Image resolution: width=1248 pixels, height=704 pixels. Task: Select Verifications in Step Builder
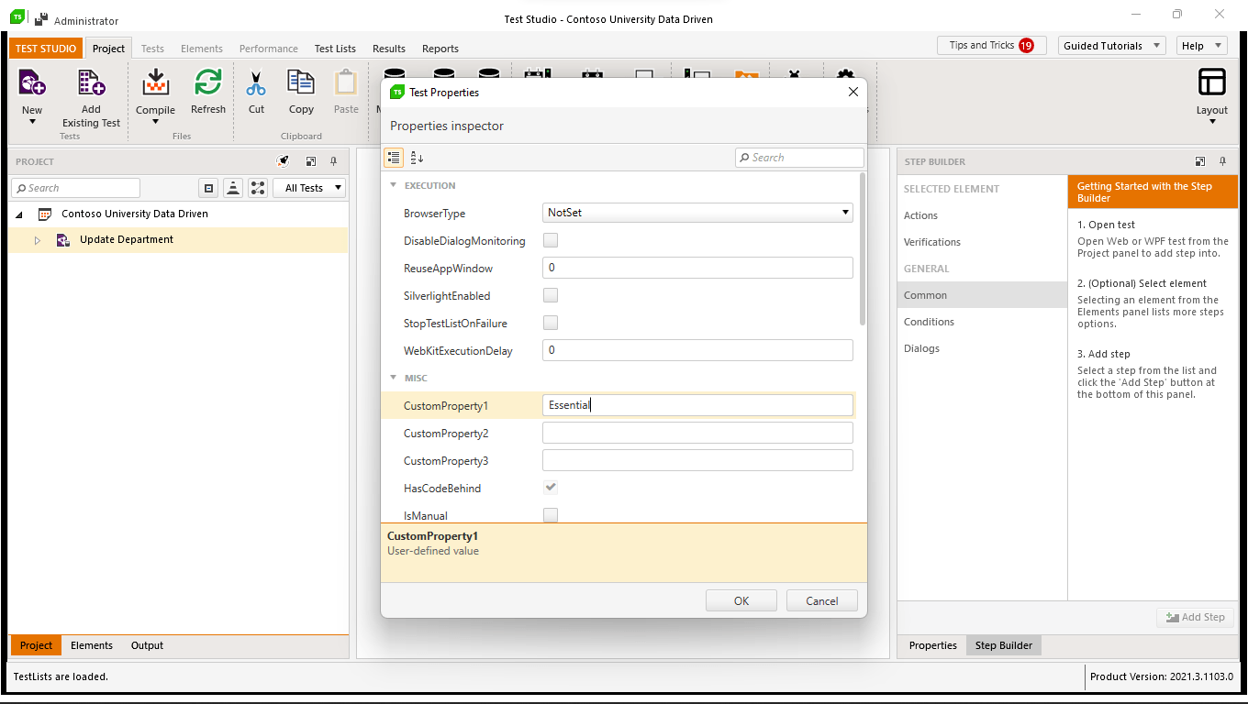coord(982,242)
